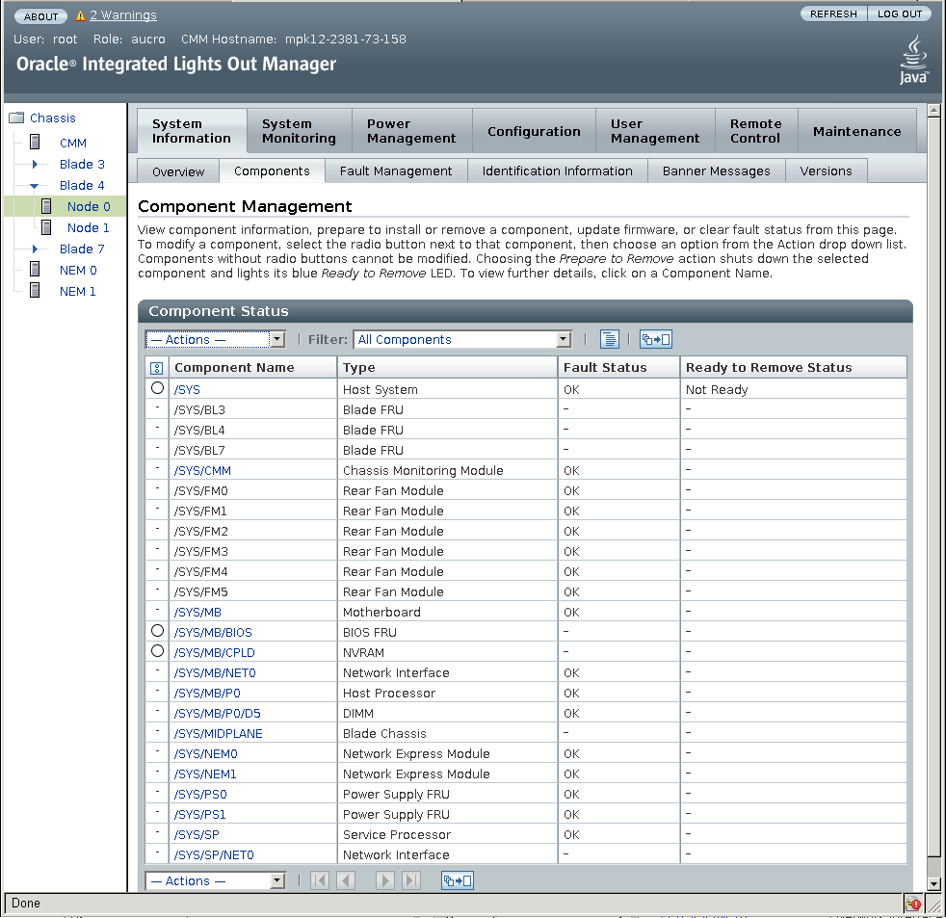Click the Node 1 server icon
Screen dimensions: 946x918
pos(46,227)
